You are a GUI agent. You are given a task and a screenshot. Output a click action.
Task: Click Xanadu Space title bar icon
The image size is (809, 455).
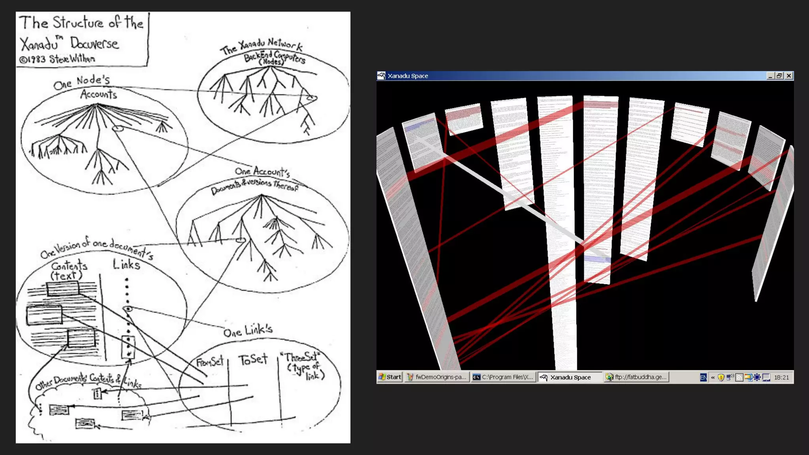point(381,76)
